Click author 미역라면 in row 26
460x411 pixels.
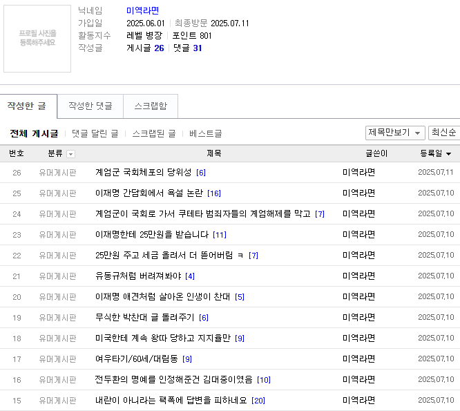[358, 172]
